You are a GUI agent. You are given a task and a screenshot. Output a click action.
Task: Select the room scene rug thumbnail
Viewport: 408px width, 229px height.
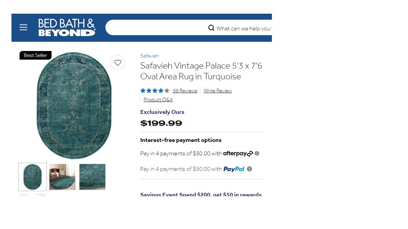click(x=62, y=177)
